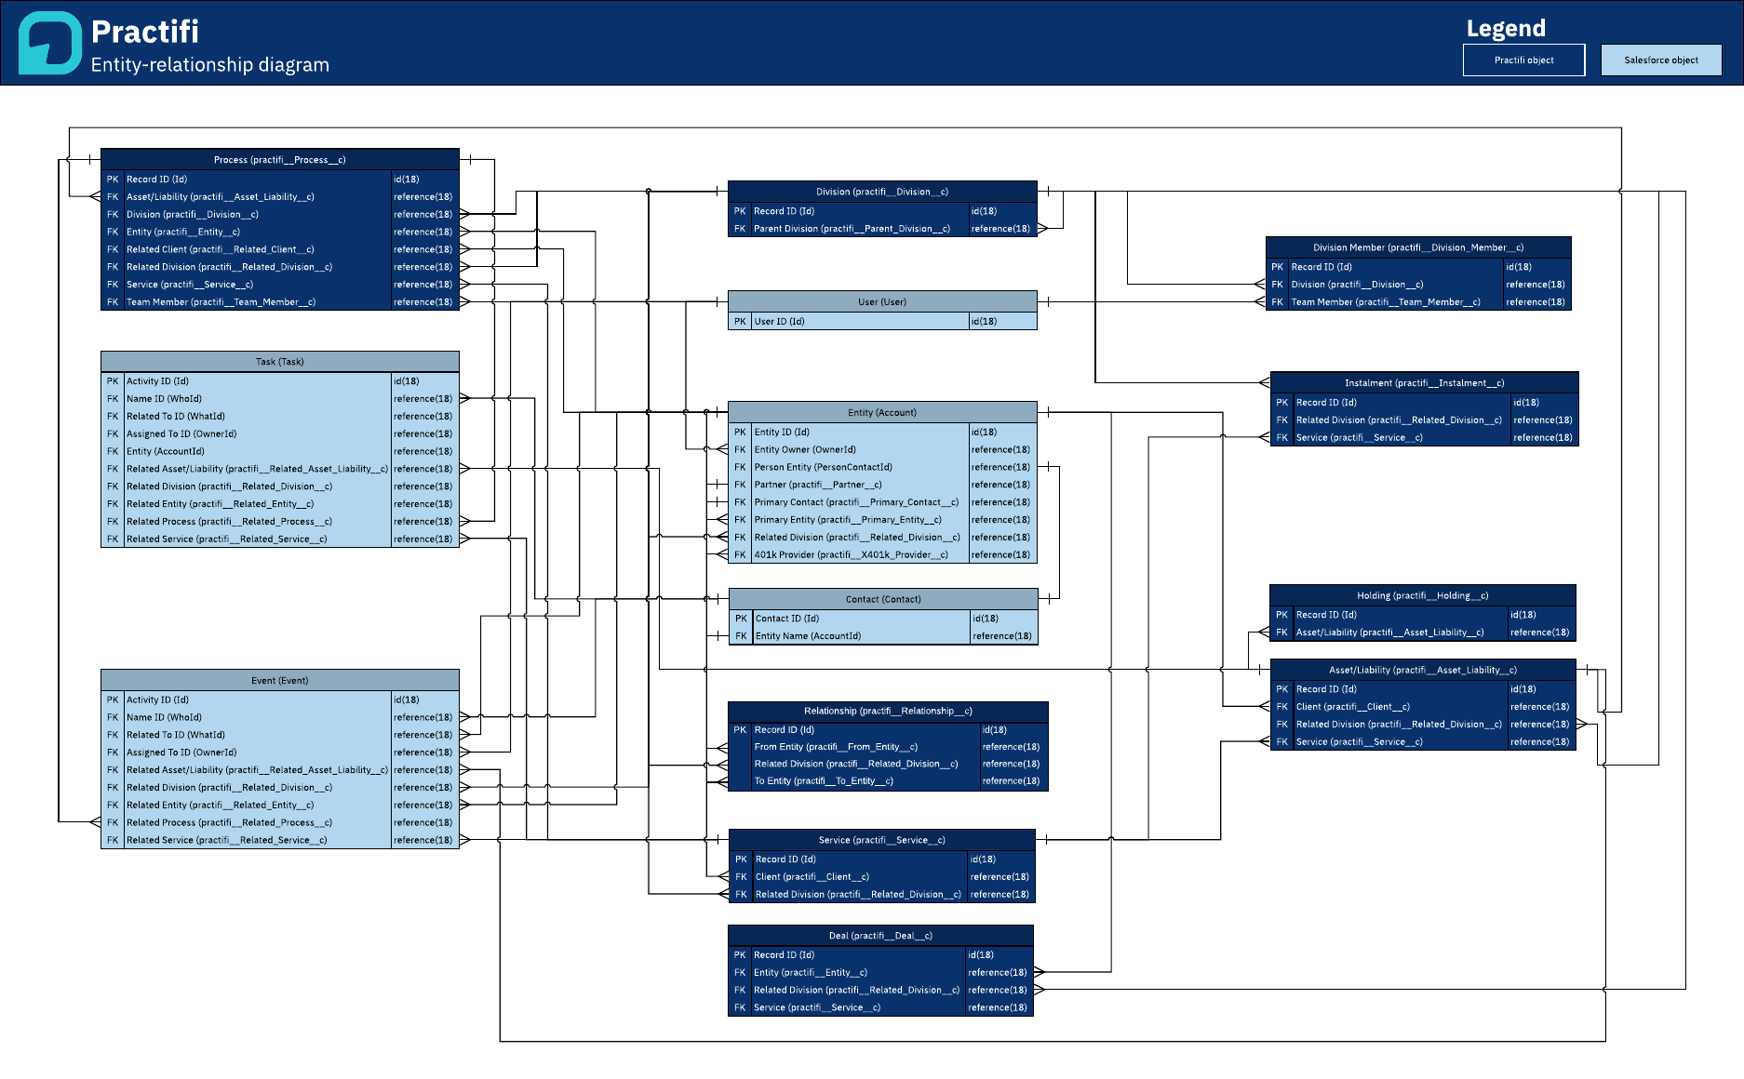Click Assigned To ID (OwnerId) in Event table
This screenshot has height=1079, width=1744.
tap(280, 753)
